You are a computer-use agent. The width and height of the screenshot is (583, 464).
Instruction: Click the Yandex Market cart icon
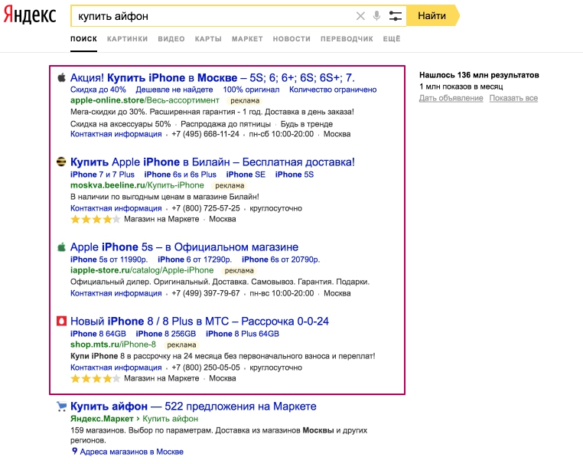click(x=61, y=407)
